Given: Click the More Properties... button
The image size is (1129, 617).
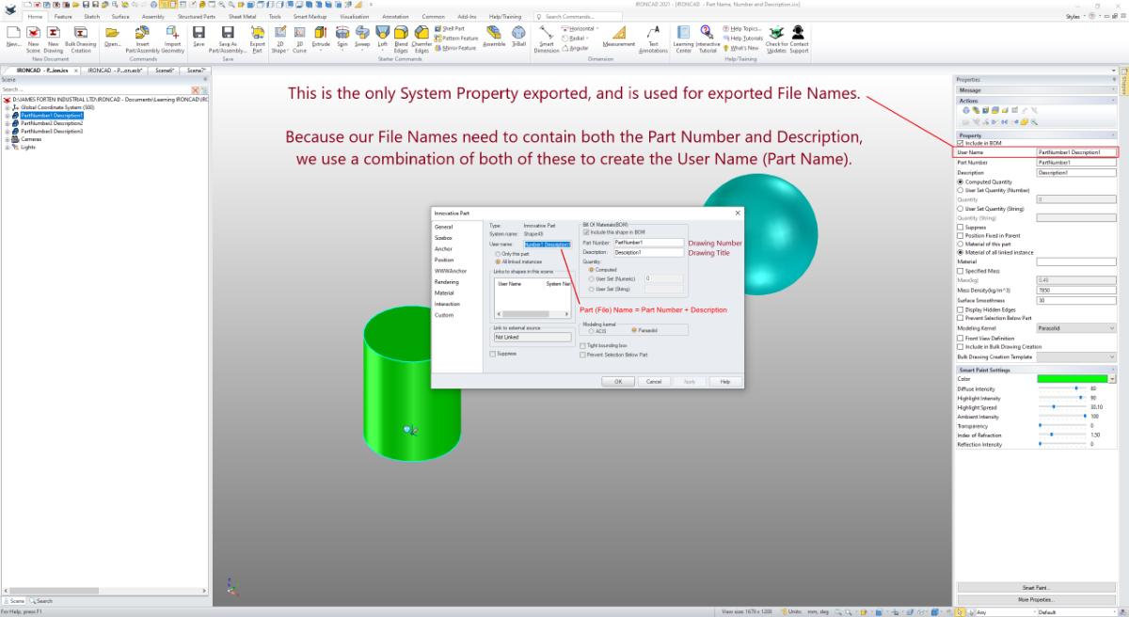Looking at the screenshot, I should coord(1035,598).
